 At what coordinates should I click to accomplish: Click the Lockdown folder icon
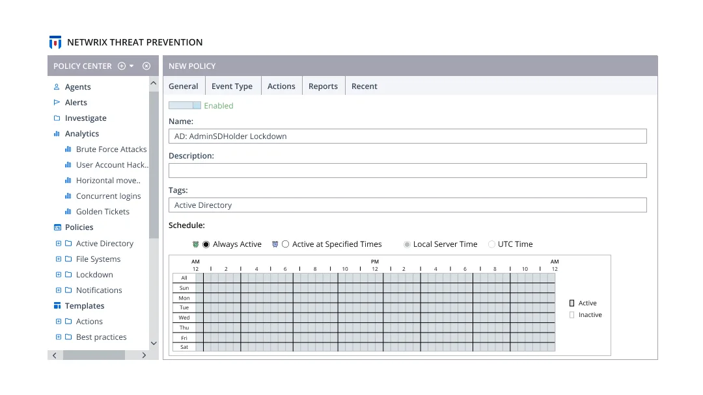pos(68,275)
